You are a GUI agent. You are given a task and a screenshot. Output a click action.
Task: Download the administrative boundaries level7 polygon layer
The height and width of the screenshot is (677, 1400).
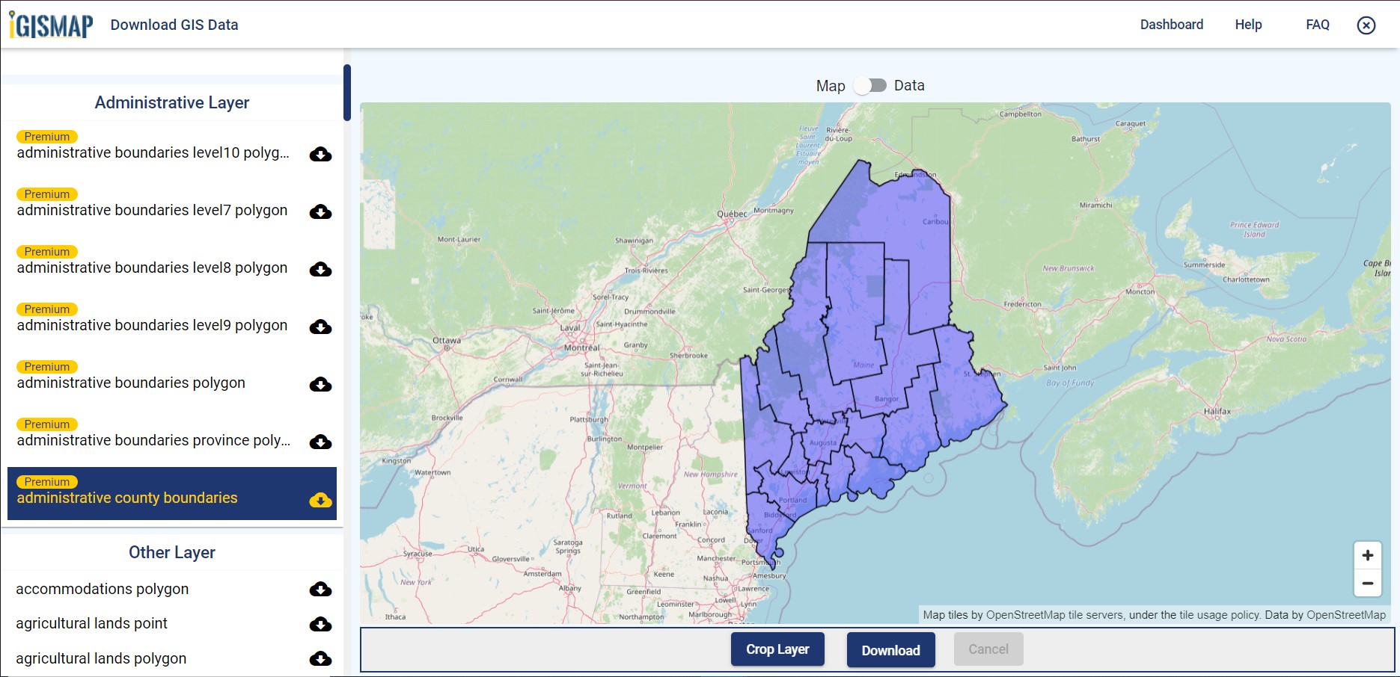click(x=320, y=212)
